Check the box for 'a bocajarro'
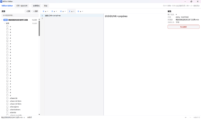The width and height of the screenshot is (201, 119). tap(7, 107)
